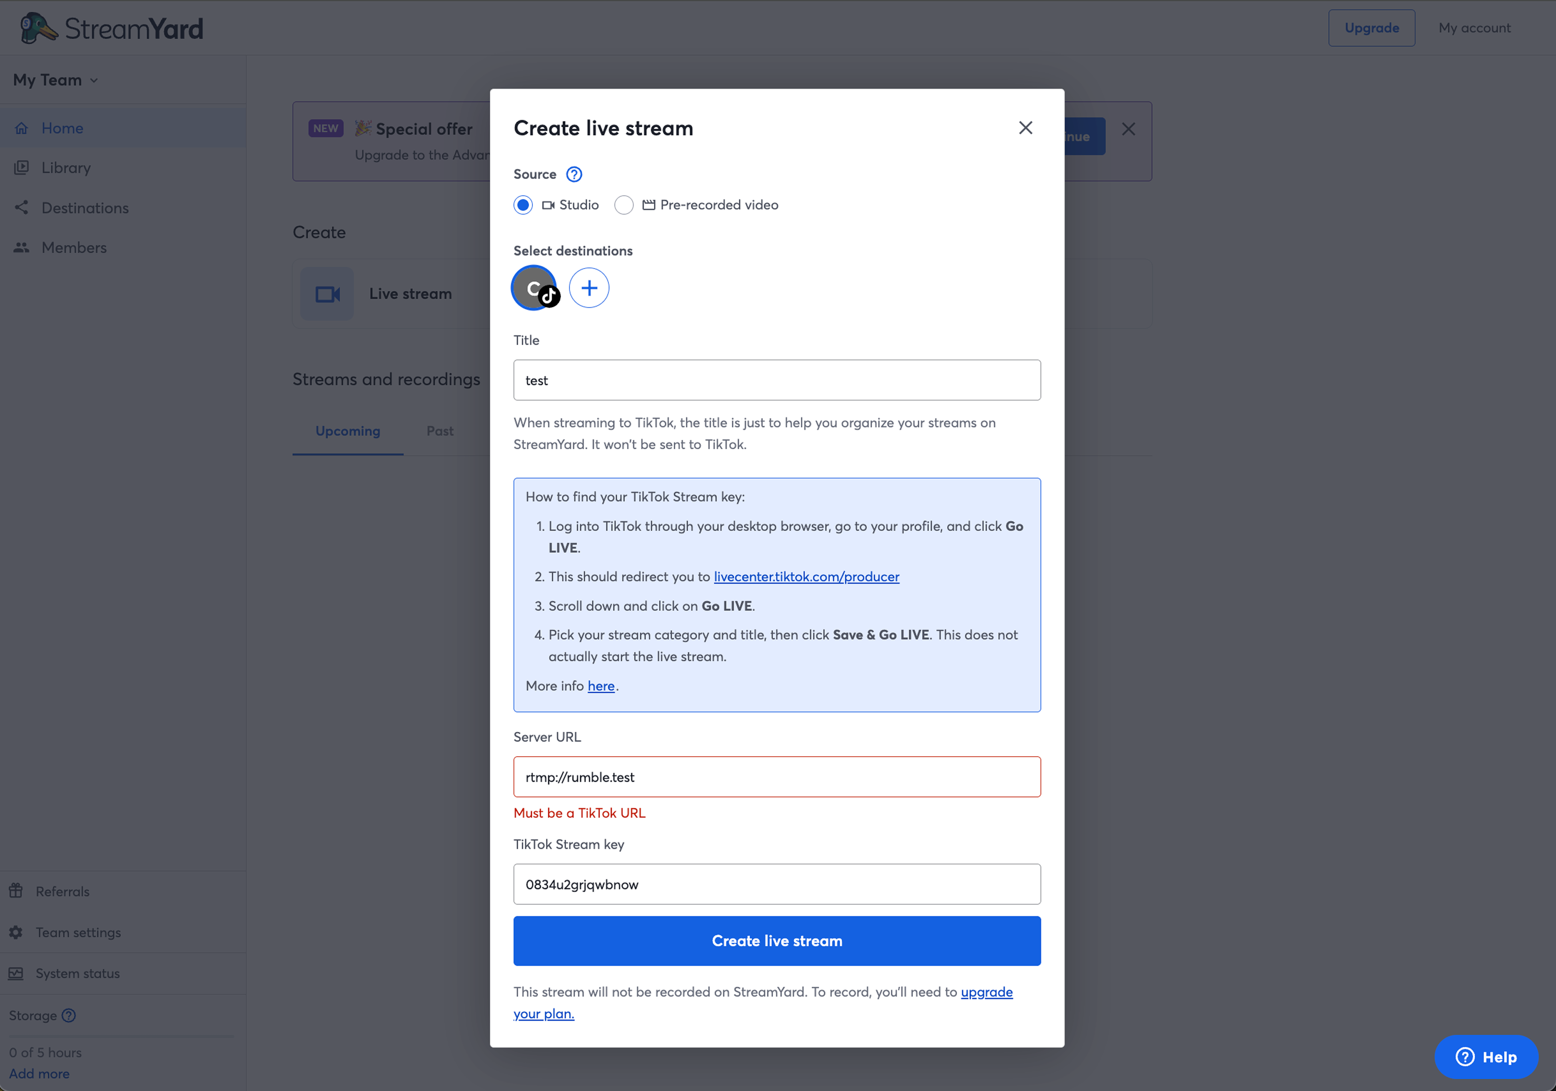Toggle the TikTok destination avatar
1556x1091 pixels.
(x=534, y=288)
